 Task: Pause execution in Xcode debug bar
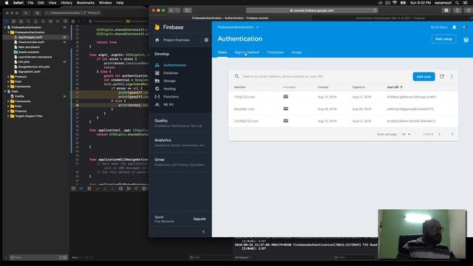coord(89,188)
